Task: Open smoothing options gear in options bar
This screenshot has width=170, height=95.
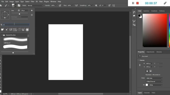Action: coord(96,6)
